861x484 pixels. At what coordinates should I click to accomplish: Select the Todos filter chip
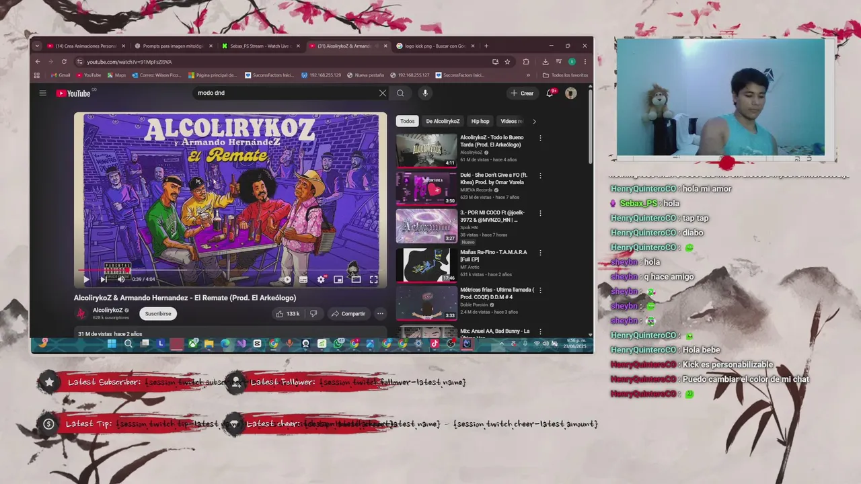tap(408, 122)
